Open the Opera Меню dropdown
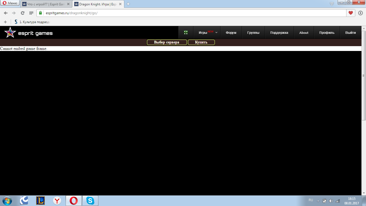 [10, 3]
